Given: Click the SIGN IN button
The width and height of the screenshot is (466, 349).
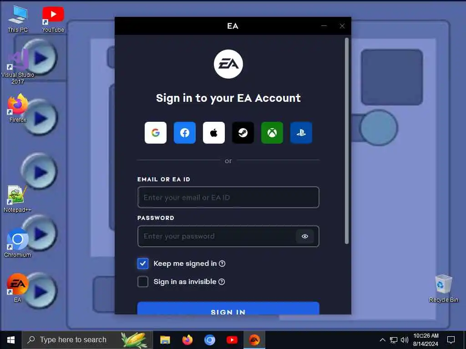Looking at the screenshot, I should [x=228, y=309].
